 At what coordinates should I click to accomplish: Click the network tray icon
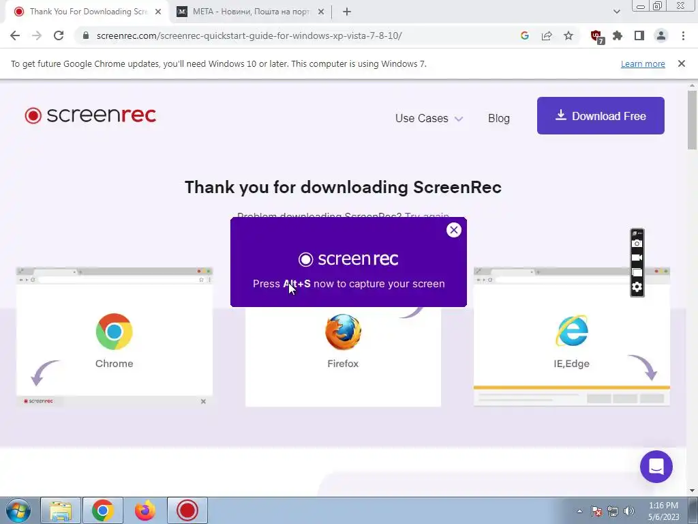point(613,511)
